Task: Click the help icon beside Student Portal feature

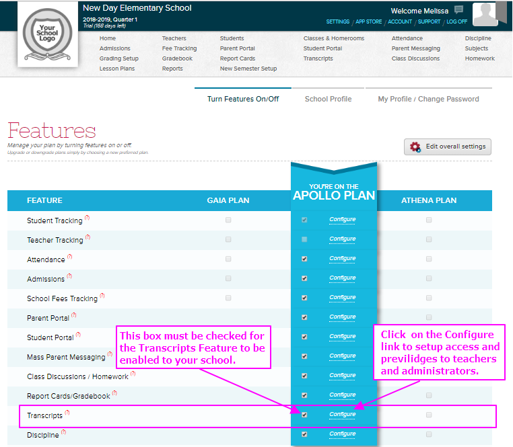Action: pyautogui.click(x=78, y=335)
